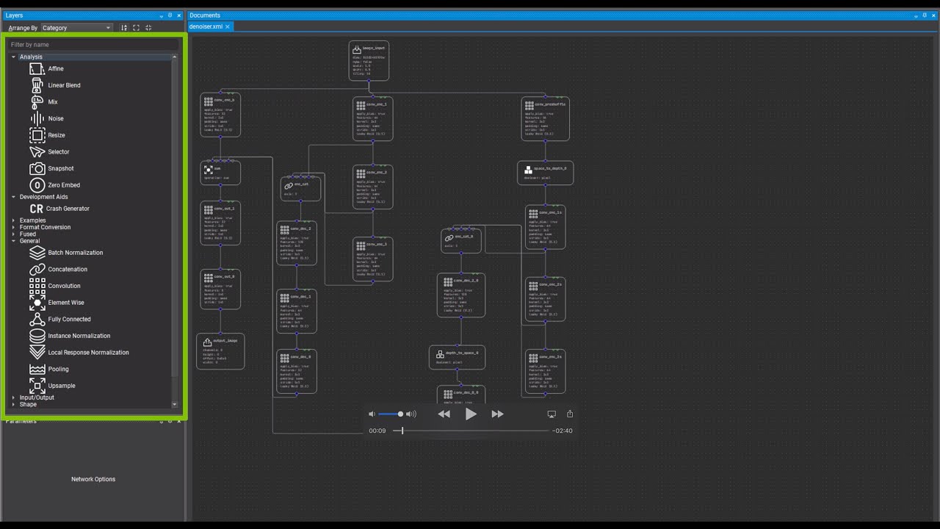Click the Local Response Normalization icon

(37, 353)
